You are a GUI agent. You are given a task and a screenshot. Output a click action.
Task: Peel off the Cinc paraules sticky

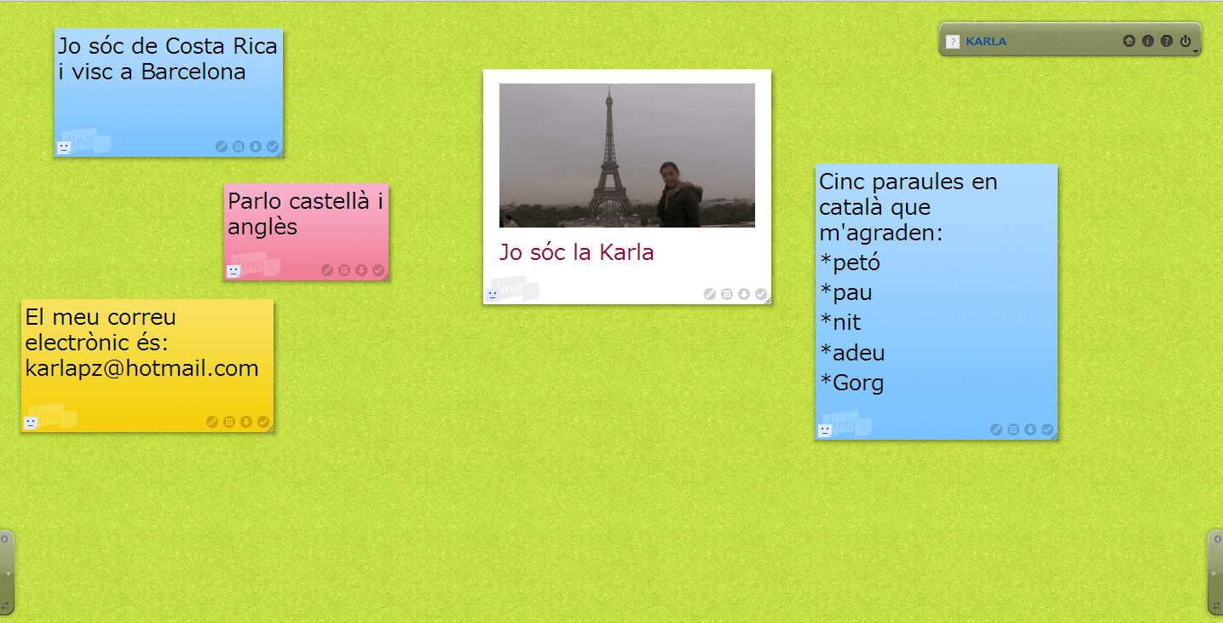click(1047, 430)
